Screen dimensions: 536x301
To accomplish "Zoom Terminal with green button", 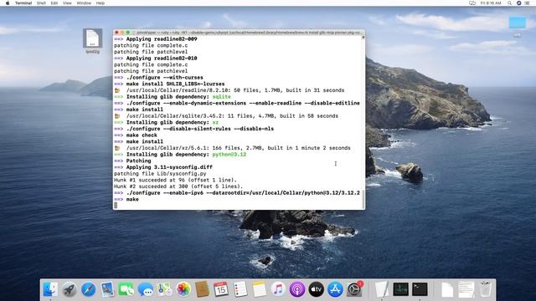I will click(128, 33).
